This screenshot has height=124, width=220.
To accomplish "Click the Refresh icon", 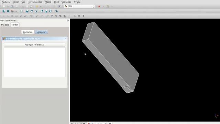I will pyautogui.click(x=54, y=7).
